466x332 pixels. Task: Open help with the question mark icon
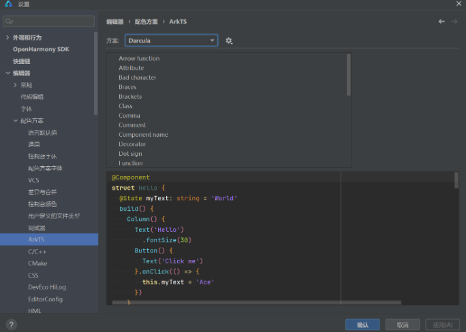(x=12, y=325)
